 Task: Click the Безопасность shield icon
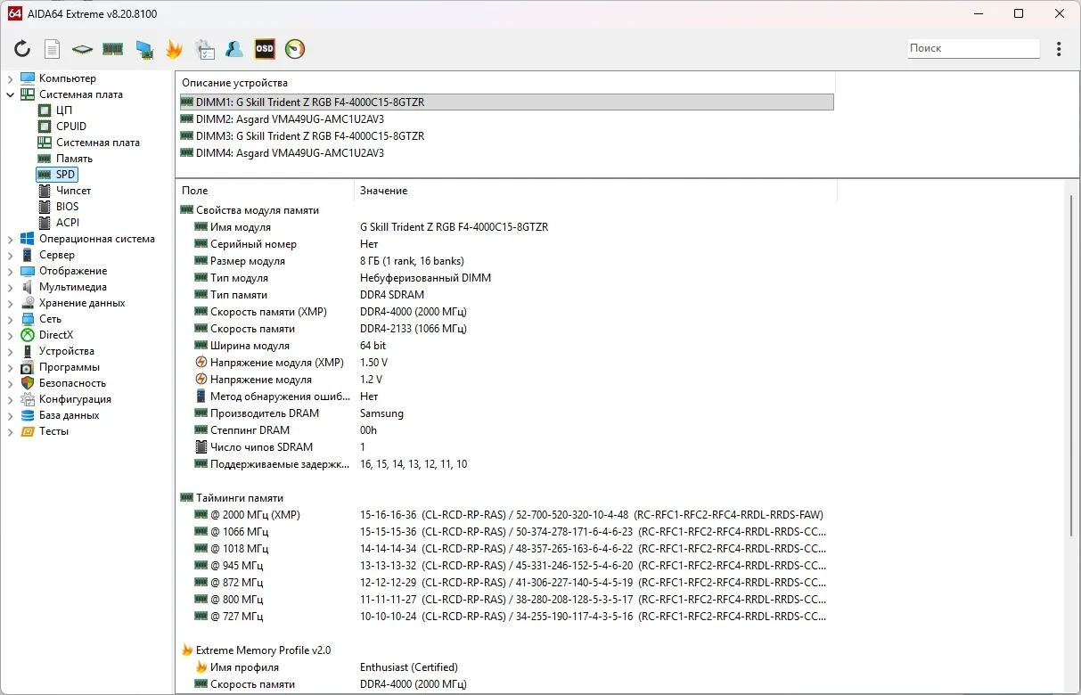click(x=28, y=383)
